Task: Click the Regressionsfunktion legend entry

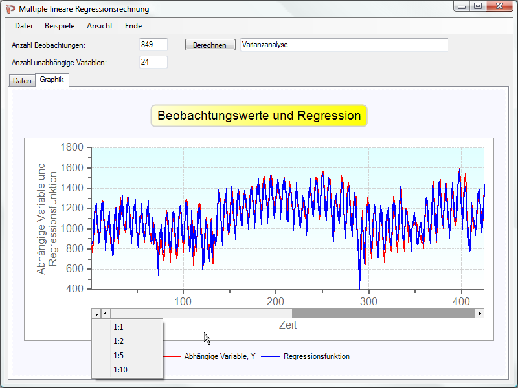Action: pos(316,356)
